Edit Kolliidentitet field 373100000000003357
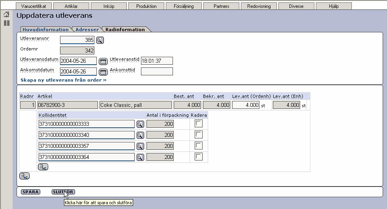 coord(86,146)
